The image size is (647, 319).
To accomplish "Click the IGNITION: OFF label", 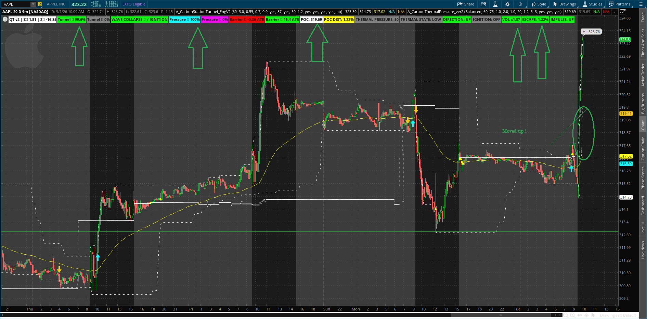I will coord(487,19).
